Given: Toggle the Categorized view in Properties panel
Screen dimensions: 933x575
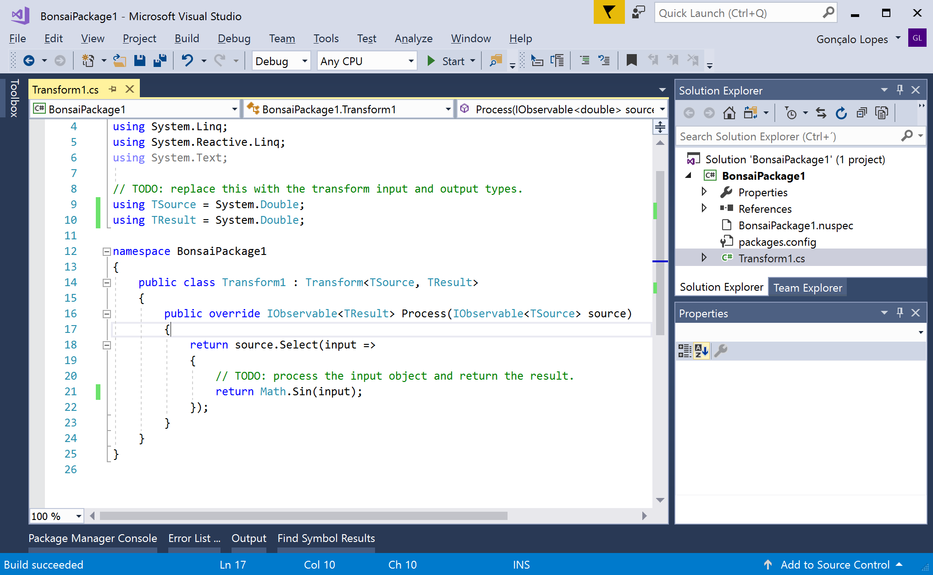Looking at the screenshot, I should (x=685, y=351).
